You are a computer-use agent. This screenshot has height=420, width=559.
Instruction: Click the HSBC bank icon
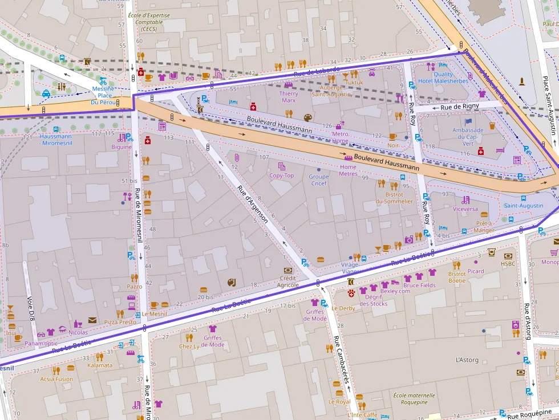[x=492, y=252]
